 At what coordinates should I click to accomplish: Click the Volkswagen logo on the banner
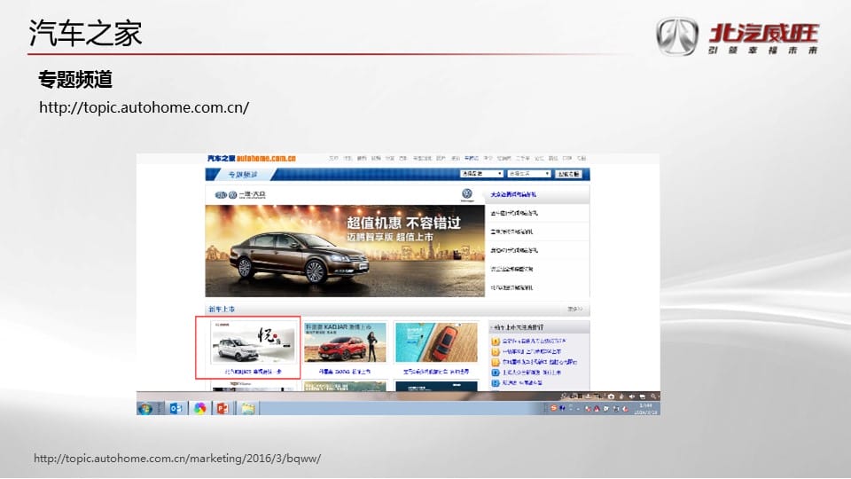click(x=467, y=195)
